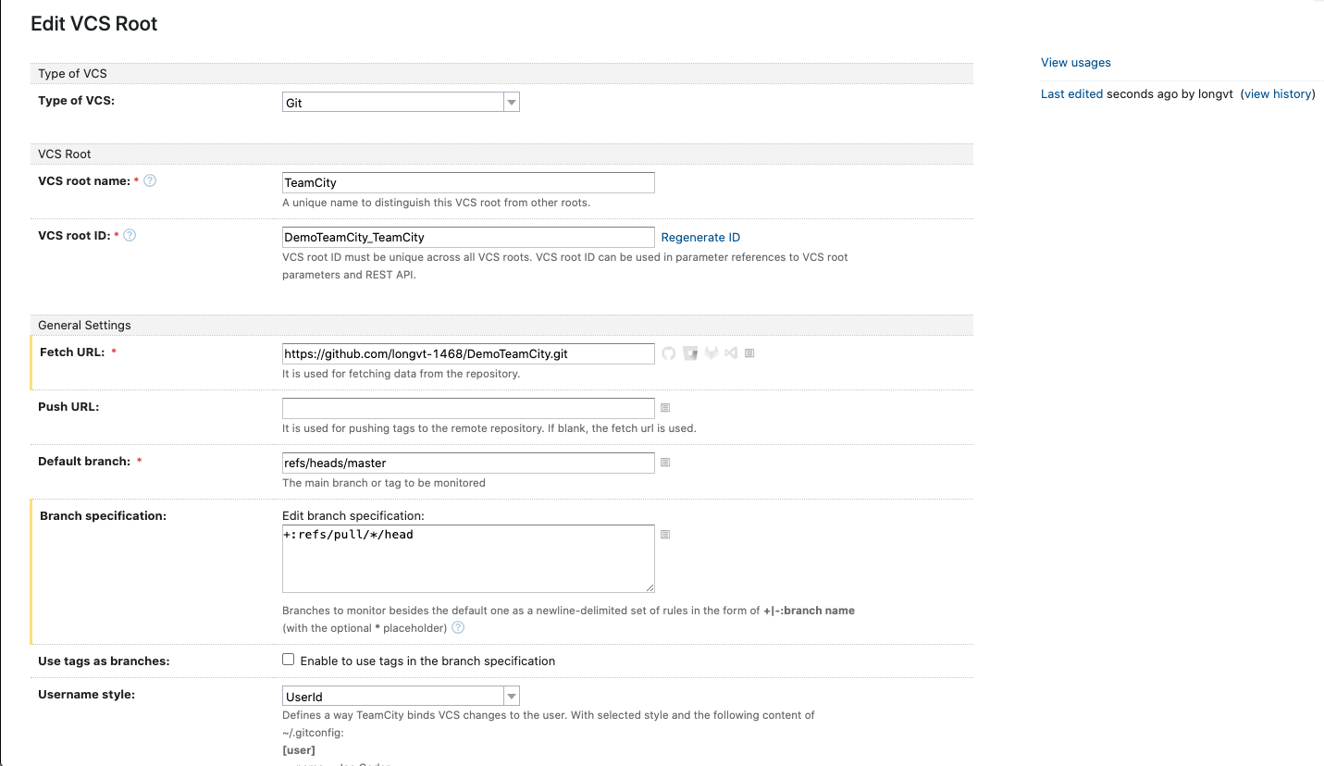Expand the Username style dropdown
1324x766 pixels.
[x=401, y=697]
